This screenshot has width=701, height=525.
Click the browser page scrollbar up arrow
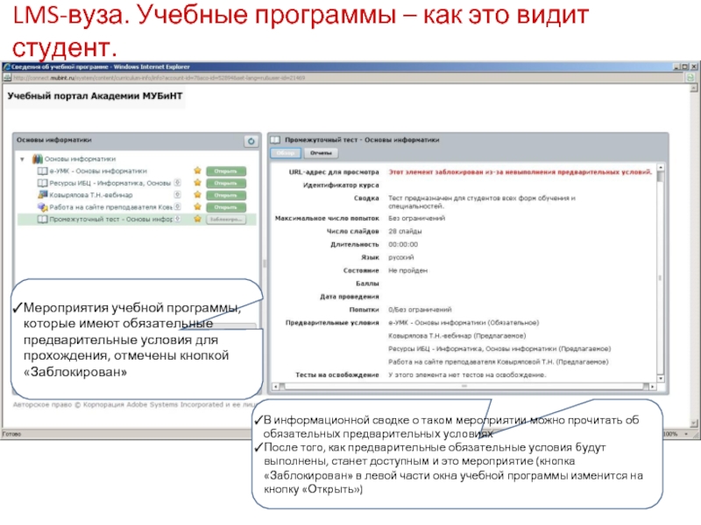tap(693, 88)
